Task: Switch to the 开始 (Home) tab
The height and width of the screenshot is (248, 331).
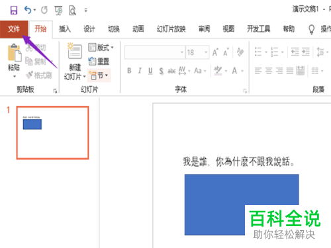Action: [x=40, y=29]
